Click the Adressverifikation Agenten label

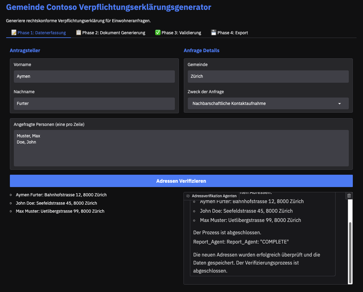pyautogui.click(x=214, y=196)
